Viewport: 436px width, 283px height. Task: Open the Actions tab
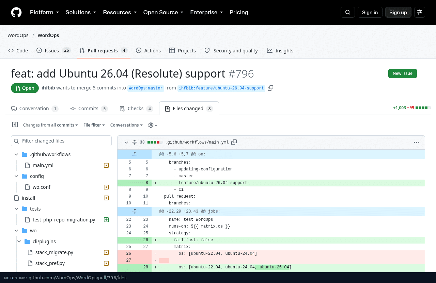click(x=148, y=50)
